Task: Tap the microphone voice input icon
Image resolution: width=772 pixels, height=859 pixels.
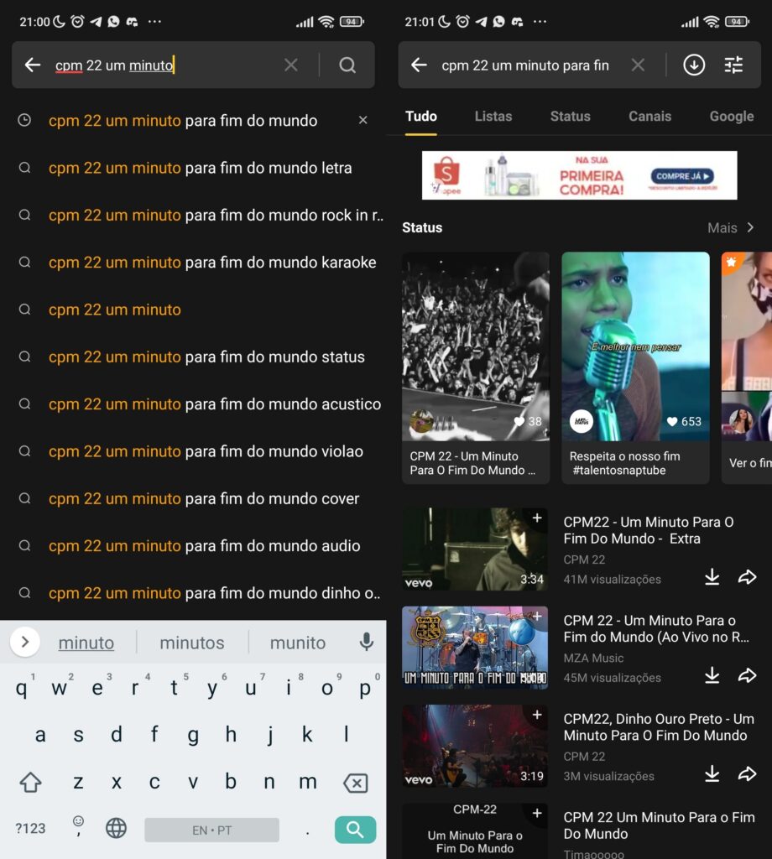Action: pyautogui.click(x=366, y=643)
